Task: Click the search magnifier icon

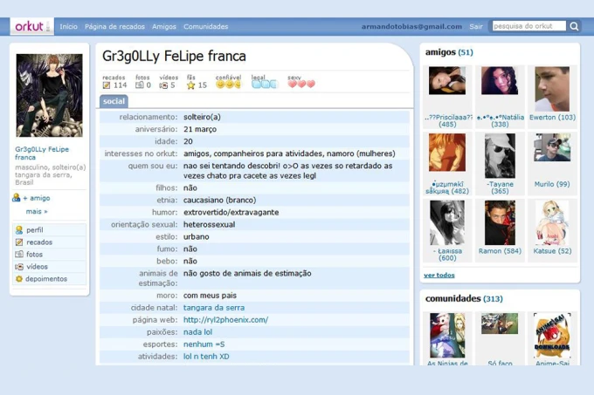Action: [574, 26]
